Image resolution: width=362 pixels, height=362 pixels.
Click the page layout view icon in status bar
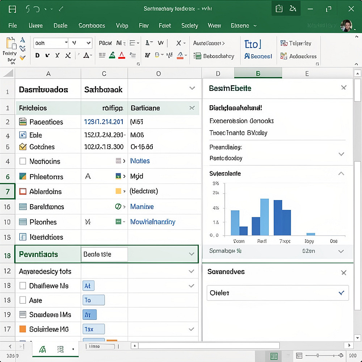coord(299,355)
